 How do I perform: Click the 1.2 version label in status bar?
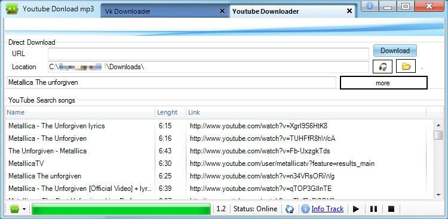coord(221,209)
